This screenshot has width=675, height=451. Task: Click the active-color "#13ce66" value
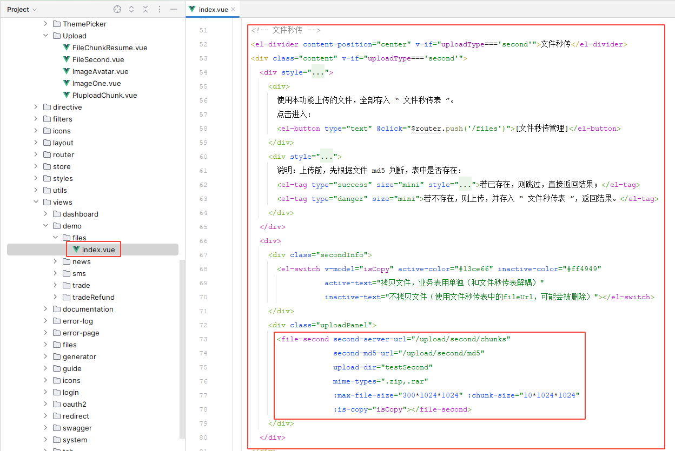[x=474, y=269]
